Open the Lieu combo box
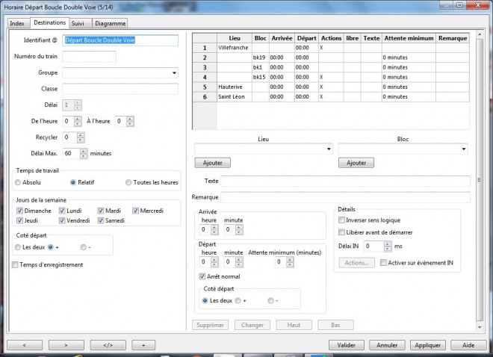 (264, 149)
